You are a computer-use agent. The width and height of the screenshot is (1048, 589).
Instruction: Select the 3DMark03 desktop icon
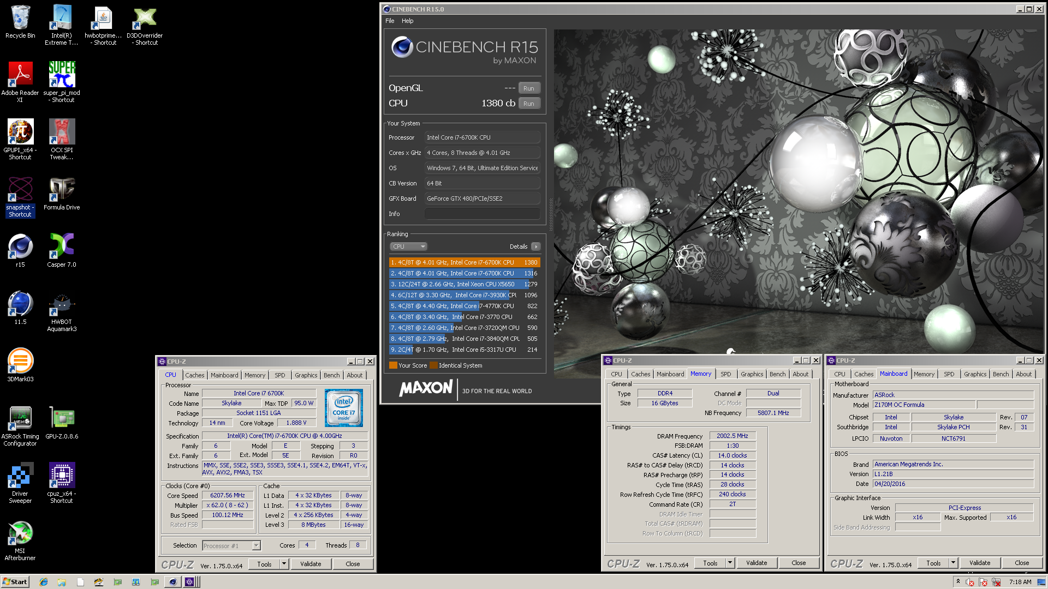click(20, 364)
